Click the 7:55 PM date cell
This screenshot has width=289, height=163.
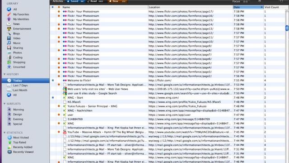pos(239,81)
